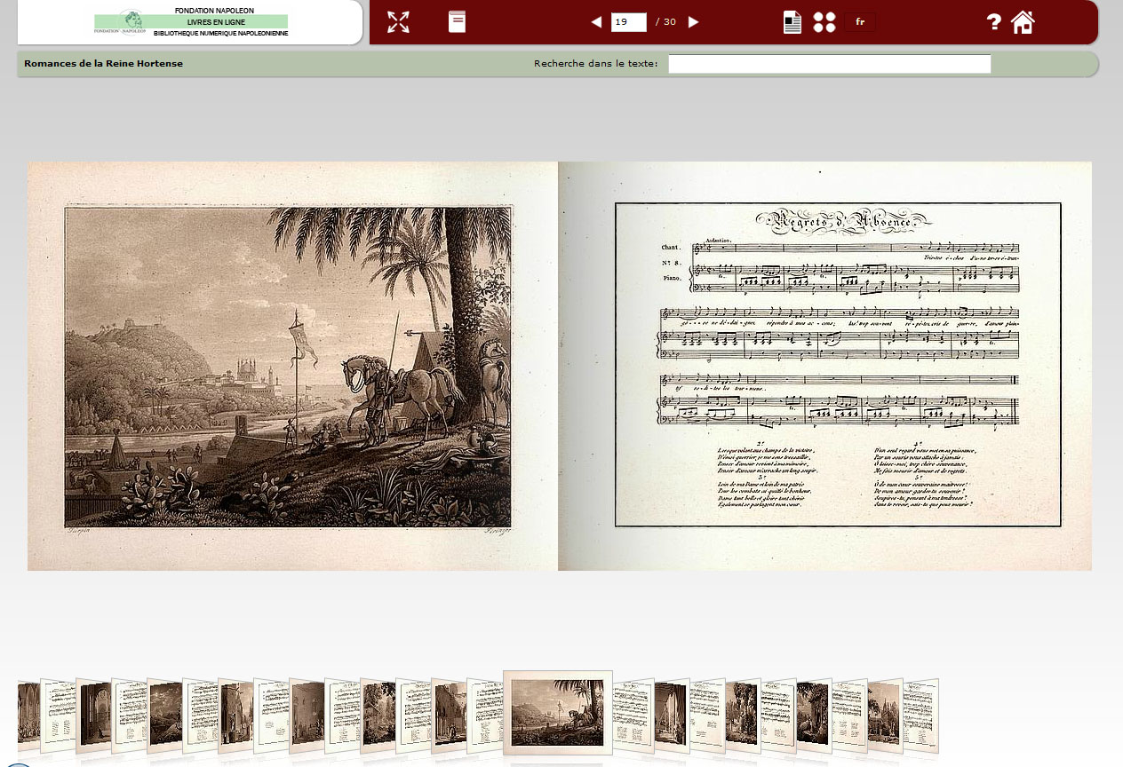Click the Fondation Napoleon logo

(190, 22)
